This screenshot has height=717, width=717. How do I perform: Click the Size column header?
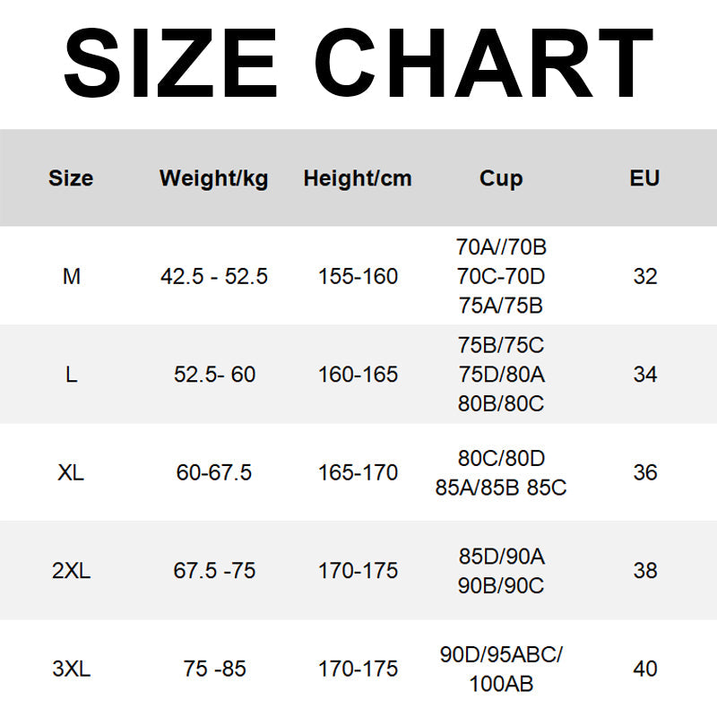tap(71, 178)
